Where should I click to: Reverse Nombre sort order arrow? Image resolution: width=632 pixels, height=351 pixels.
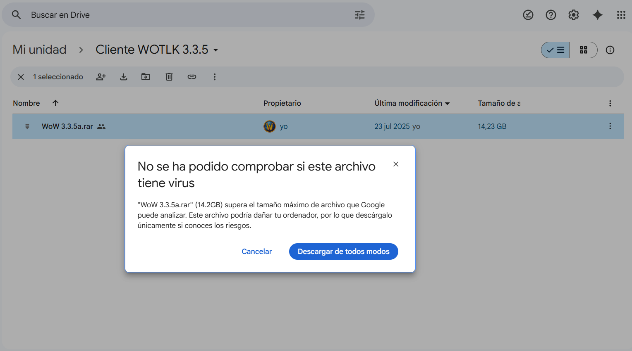[55, 103]
